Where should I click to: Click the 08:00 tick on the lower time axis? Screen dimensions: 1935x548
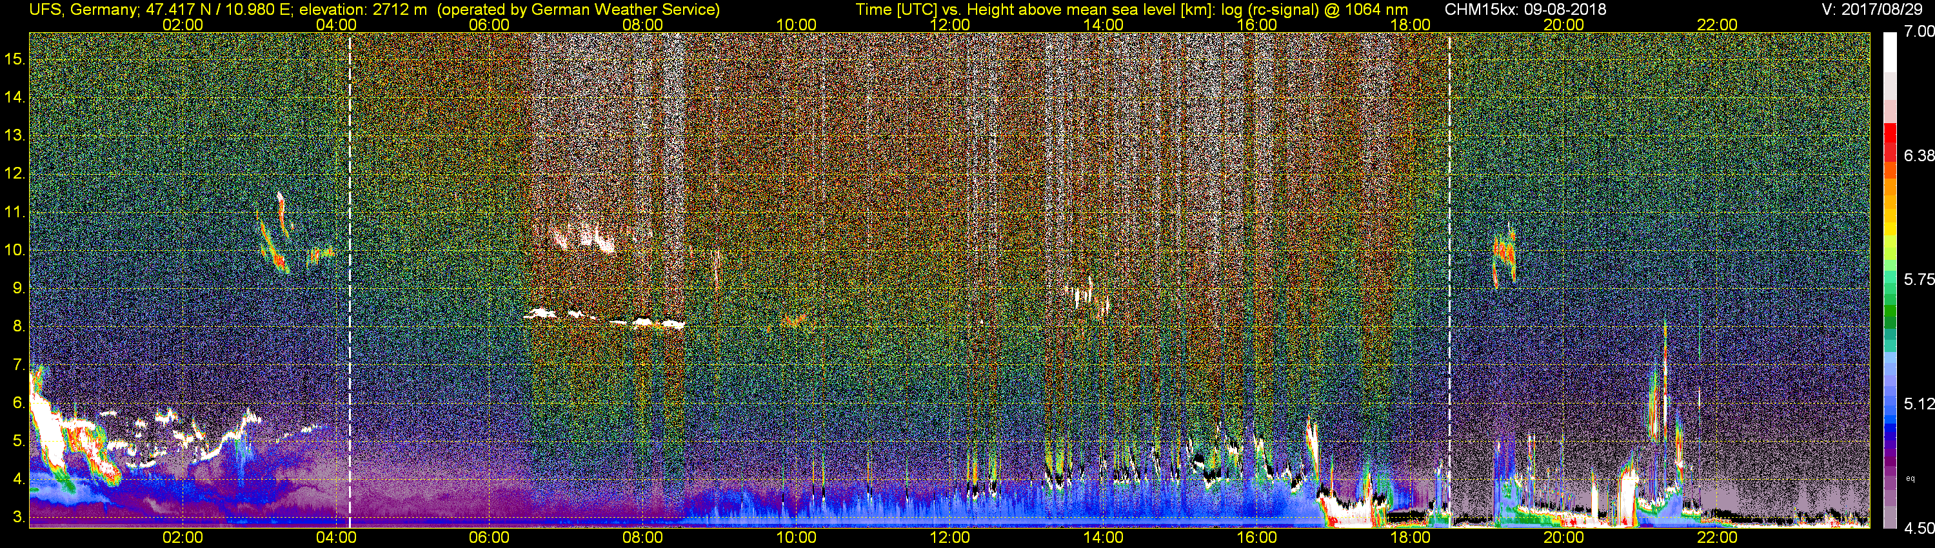click(x=643, y=538)
